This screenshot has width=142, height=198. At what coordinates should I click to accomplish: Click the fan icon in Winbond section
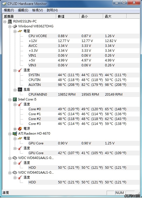click(x=20, y=90)
